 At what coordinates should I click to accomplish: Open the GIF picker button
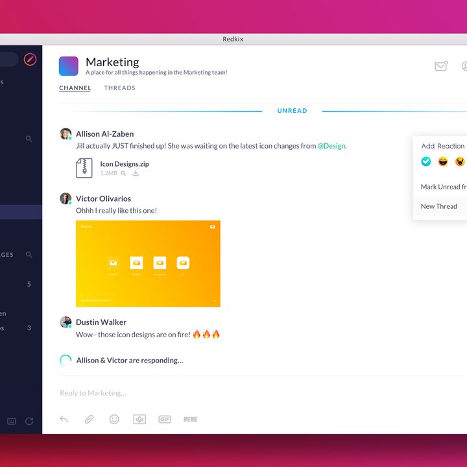165,420
